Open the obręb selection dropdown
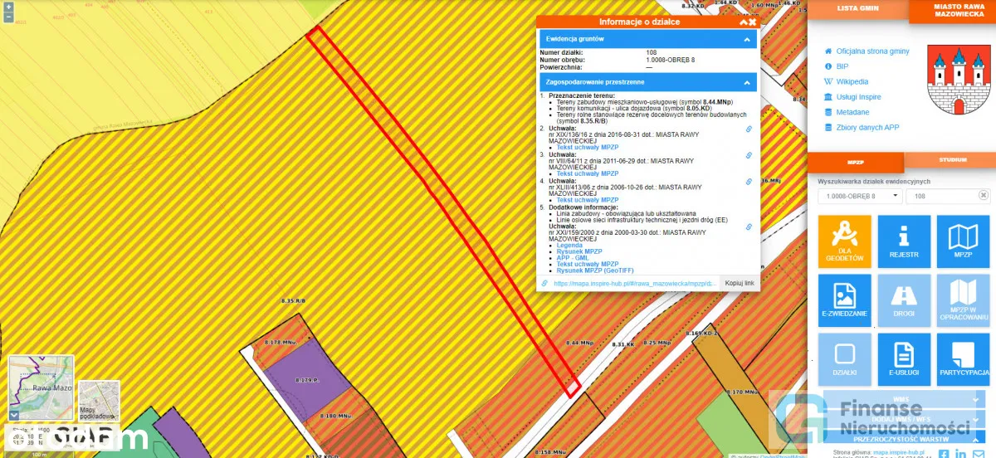Screen dimensions: 996x458 click(x=860, y=196)
